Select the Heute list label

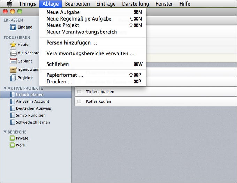pos(23,44)
